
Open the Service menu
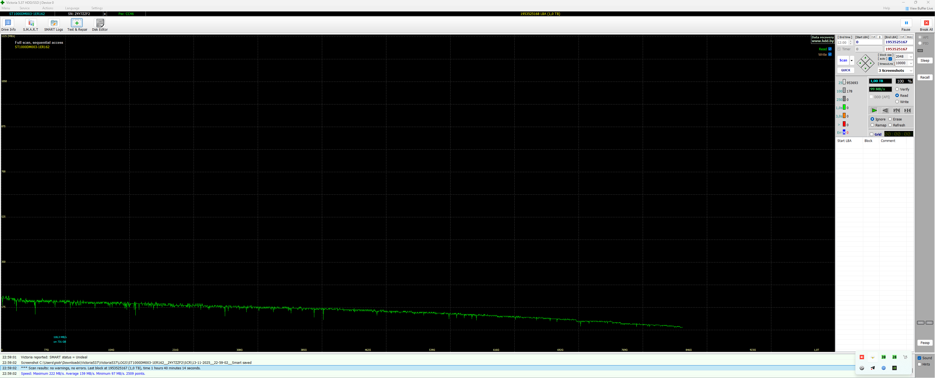coord(25,8)
